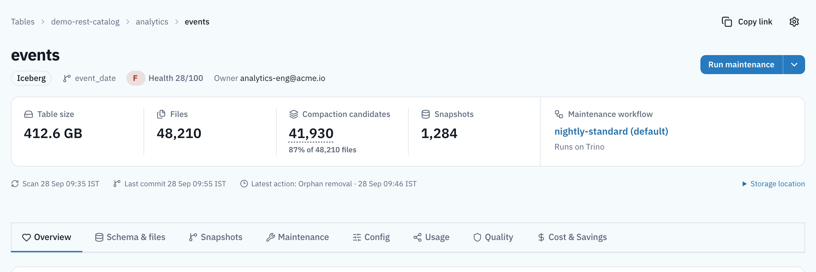This screenshot has height=272, width=816.
Task: Click the Latest action clock icon
Action: click(244, 184)
